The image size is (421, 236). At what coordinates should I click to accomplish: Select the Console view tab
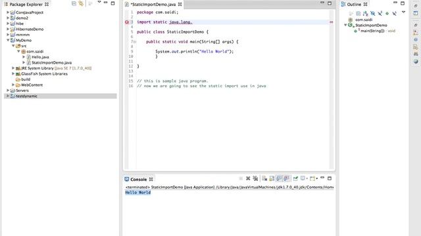click(x=138, y=179)
